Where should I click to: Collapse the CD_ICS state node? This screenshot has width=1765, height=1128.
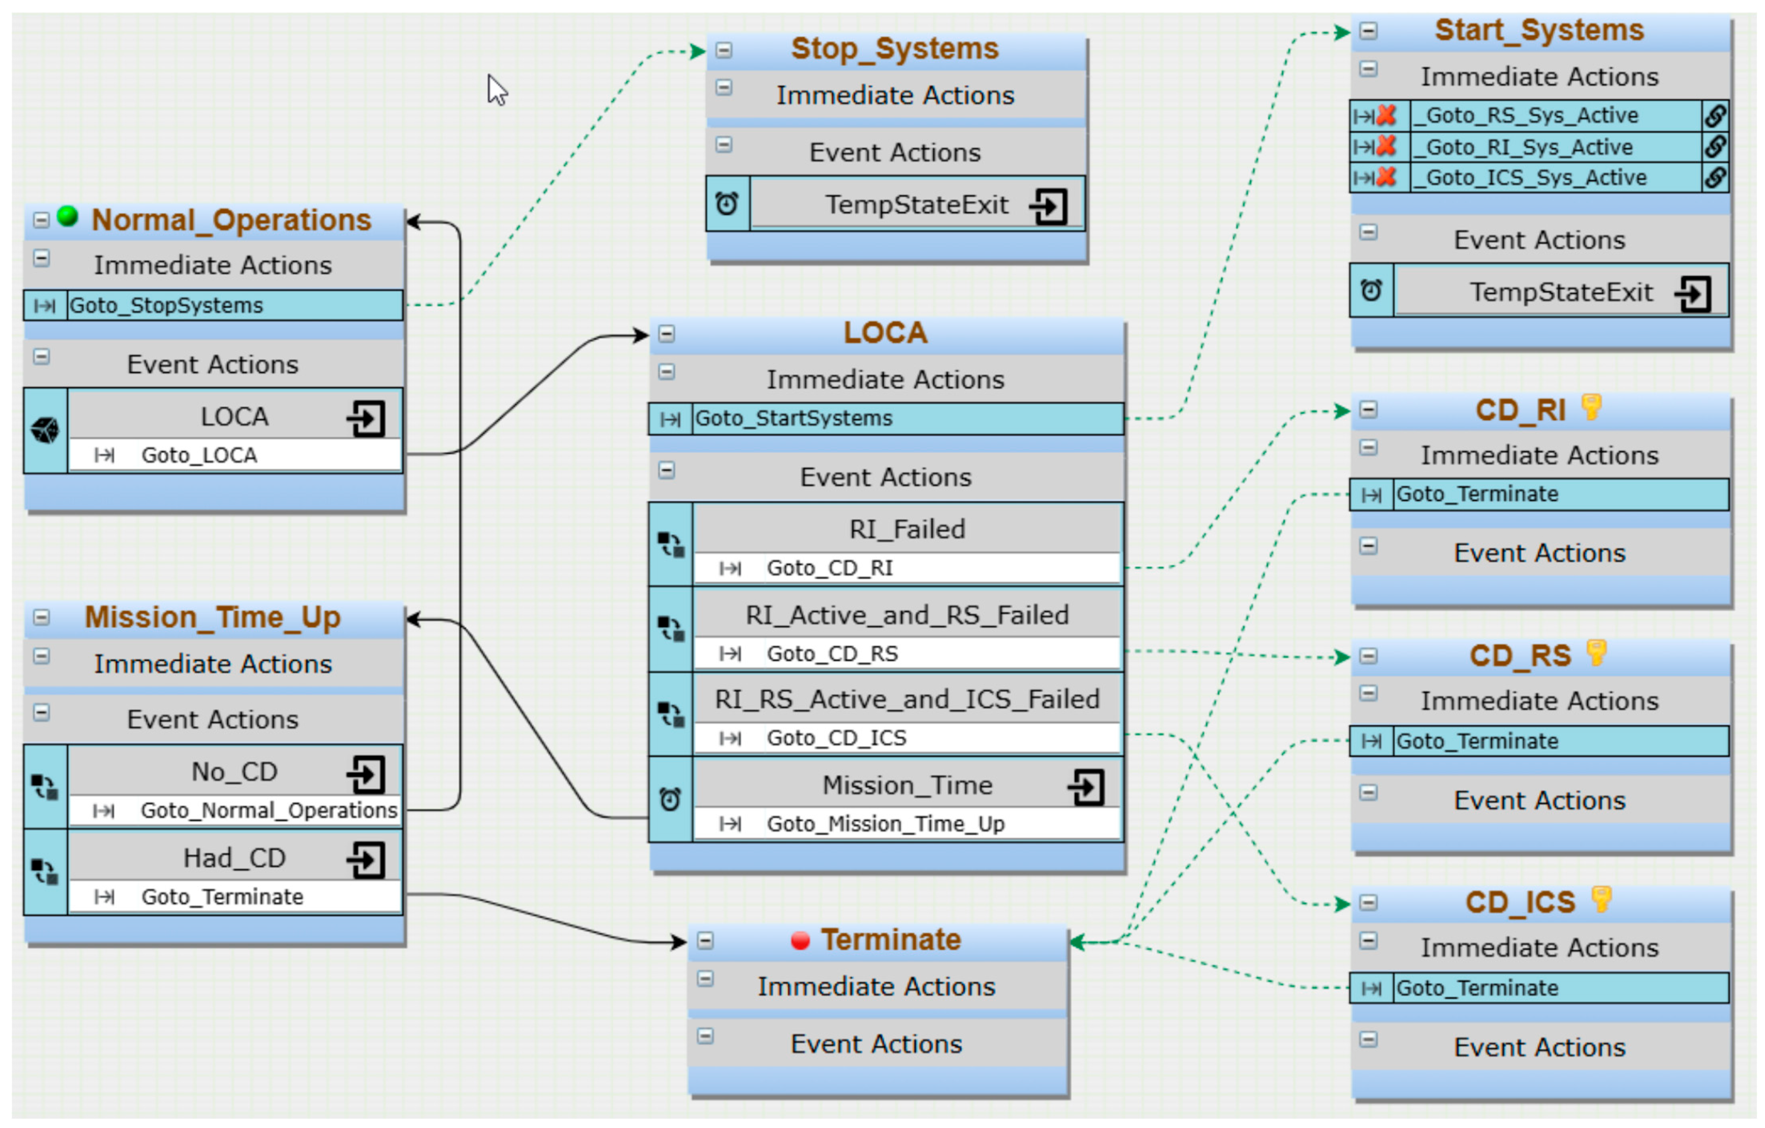tap(1369, 902)
